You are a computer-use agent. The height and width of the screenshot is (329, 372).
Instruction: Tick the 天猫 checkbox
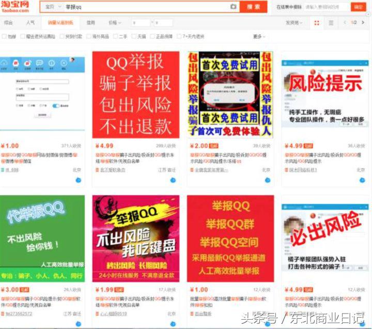(x=134, y=36)
